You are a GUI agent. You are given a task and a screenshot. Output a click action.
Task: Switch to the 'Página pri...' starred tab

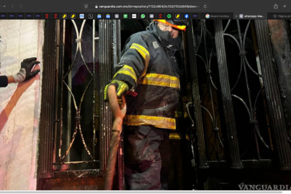click(282, 16)
